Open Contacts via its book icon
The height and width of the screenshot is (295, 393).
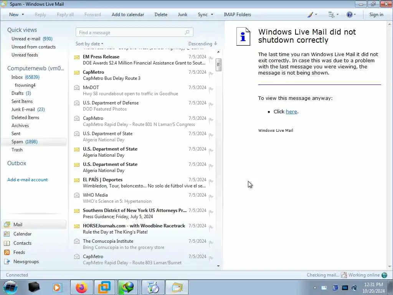tap(7, 243)
